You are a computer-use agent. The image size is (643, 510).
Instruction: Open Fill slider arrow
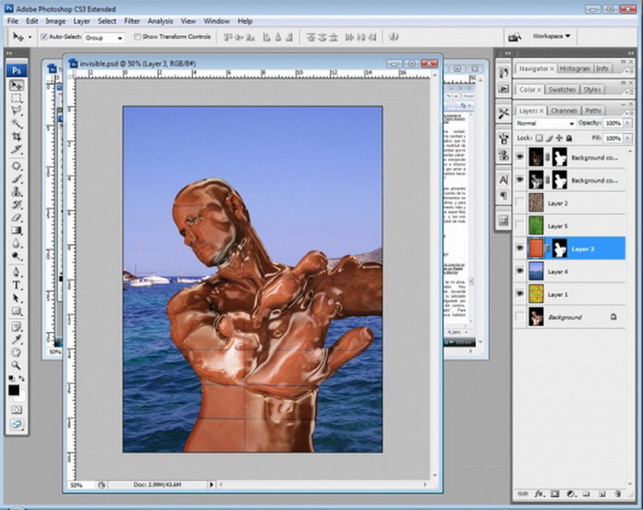click(627, 139)
